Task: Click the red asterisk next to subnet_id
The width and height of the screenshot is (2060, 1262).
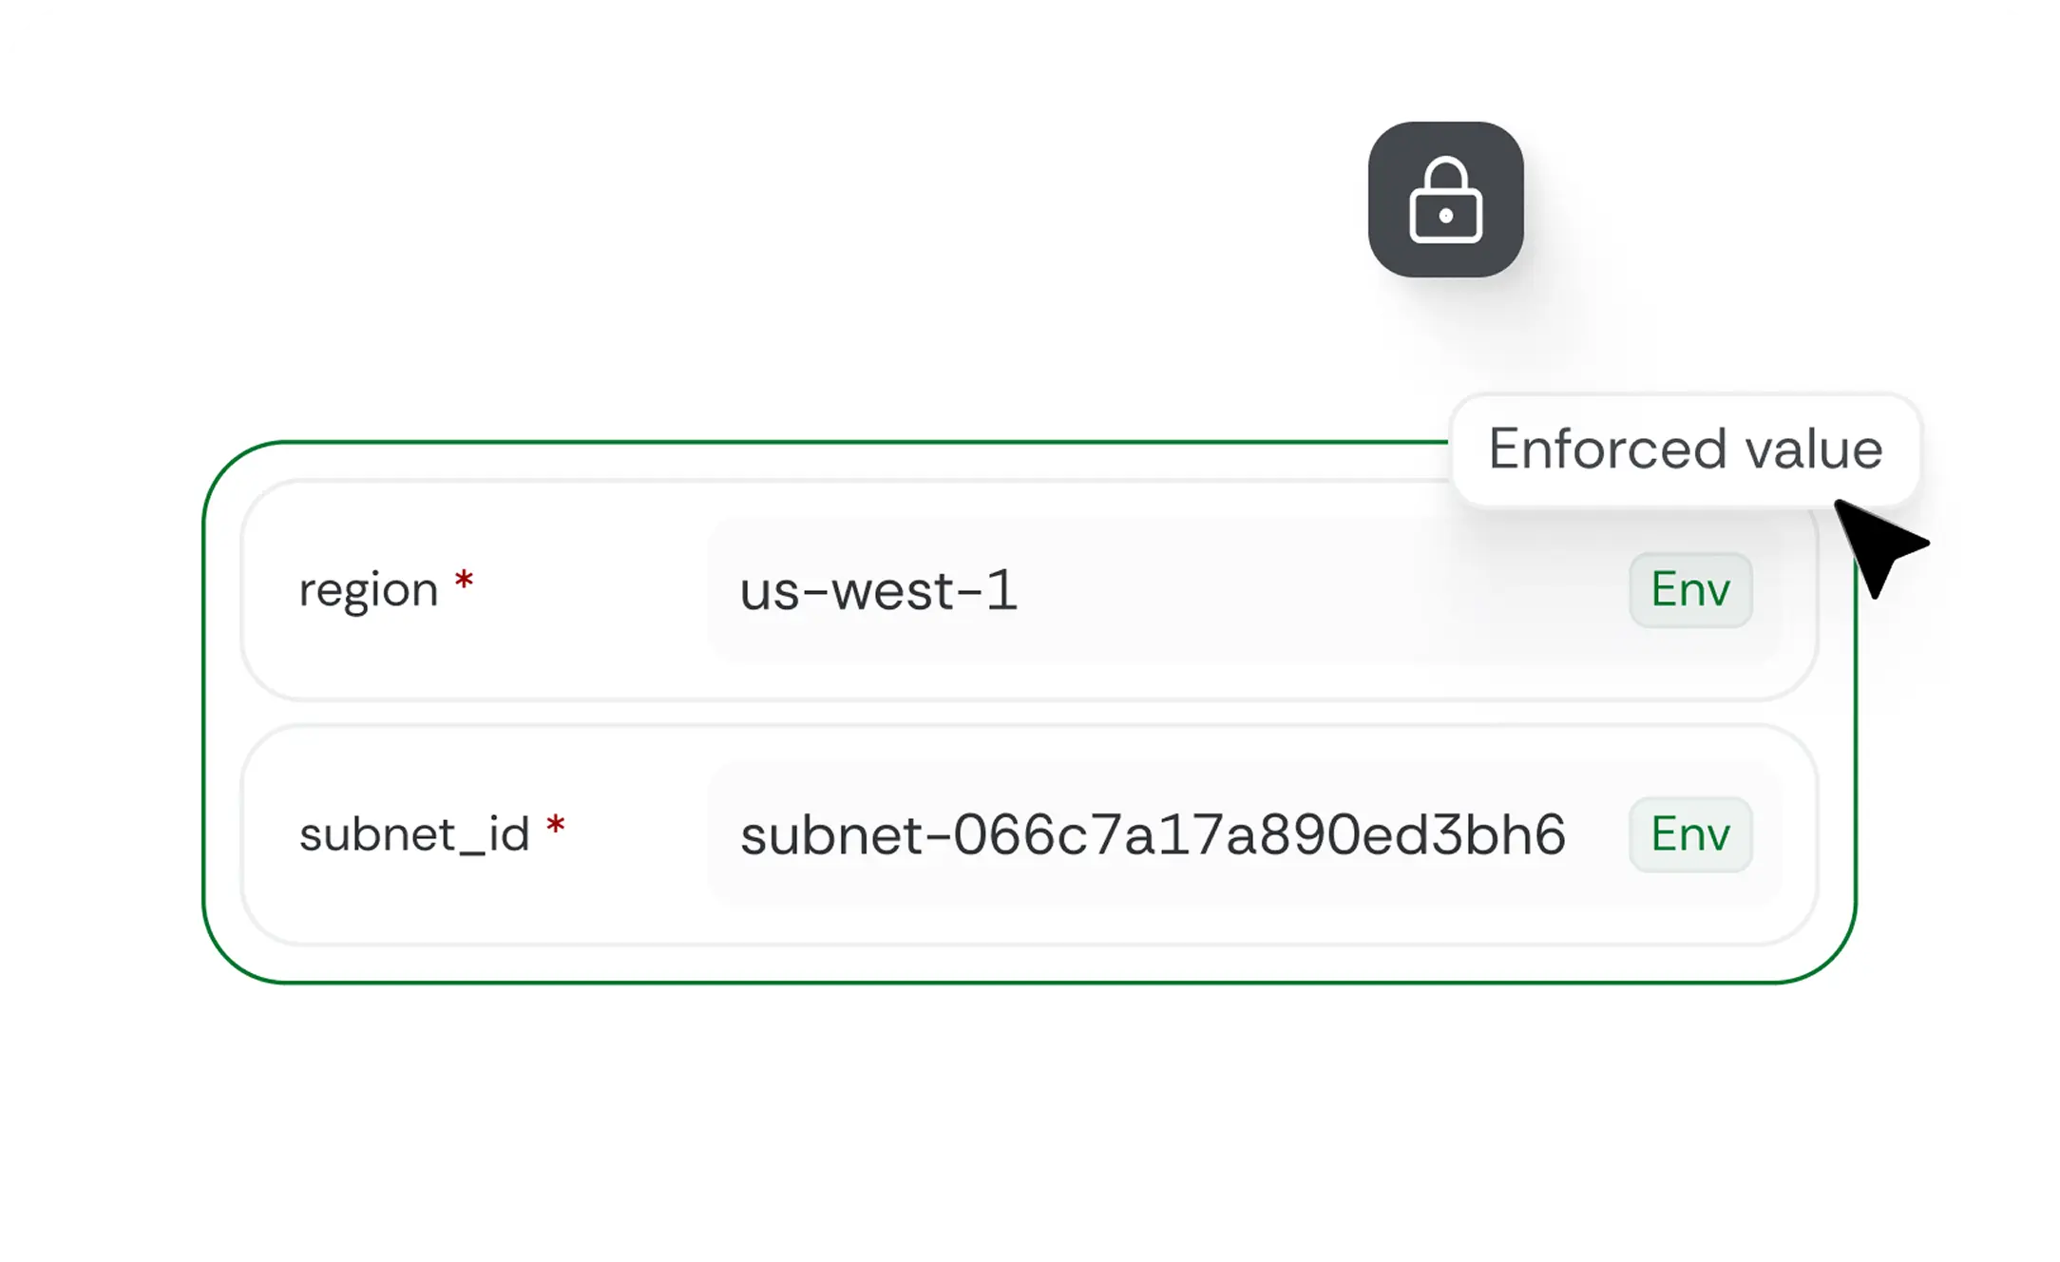Action: click(x=556, y=826)
